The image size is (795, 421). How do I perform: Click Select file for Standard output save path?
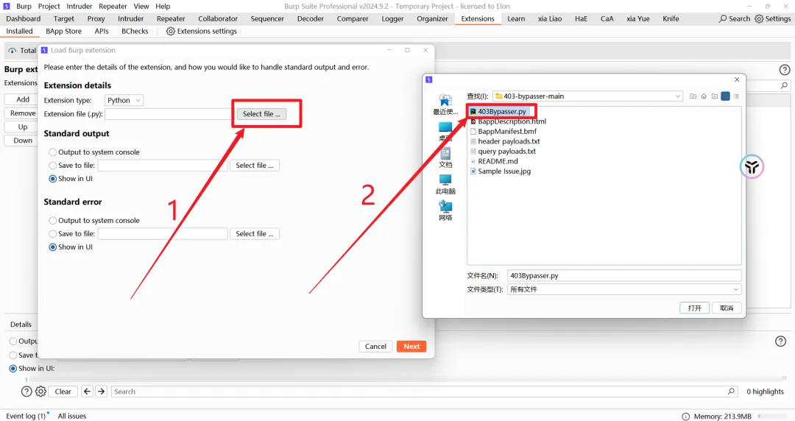click(255, 166)
